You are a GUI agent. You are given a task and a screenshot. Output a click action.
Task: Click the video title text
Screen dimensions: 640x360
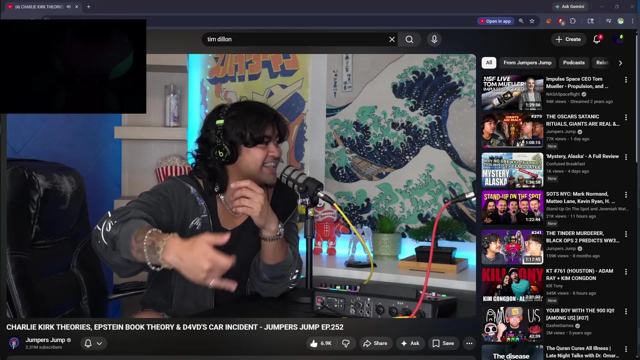coord(175,327)
